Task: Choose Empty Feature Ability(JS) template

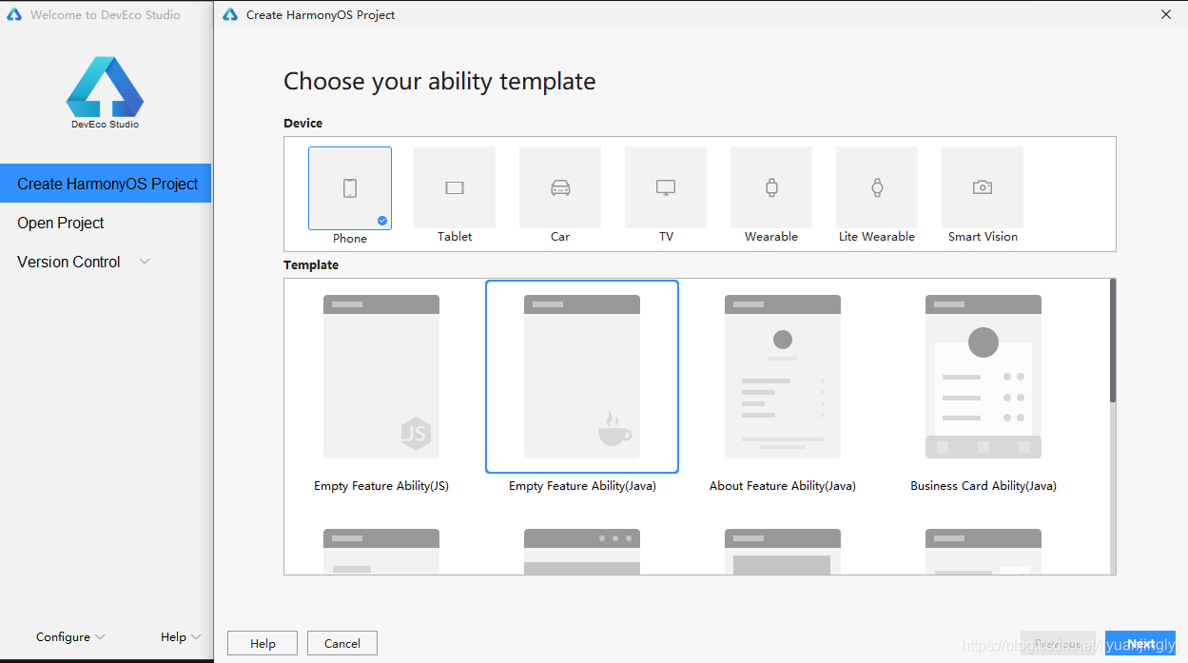Action: [x=381, y=377]
